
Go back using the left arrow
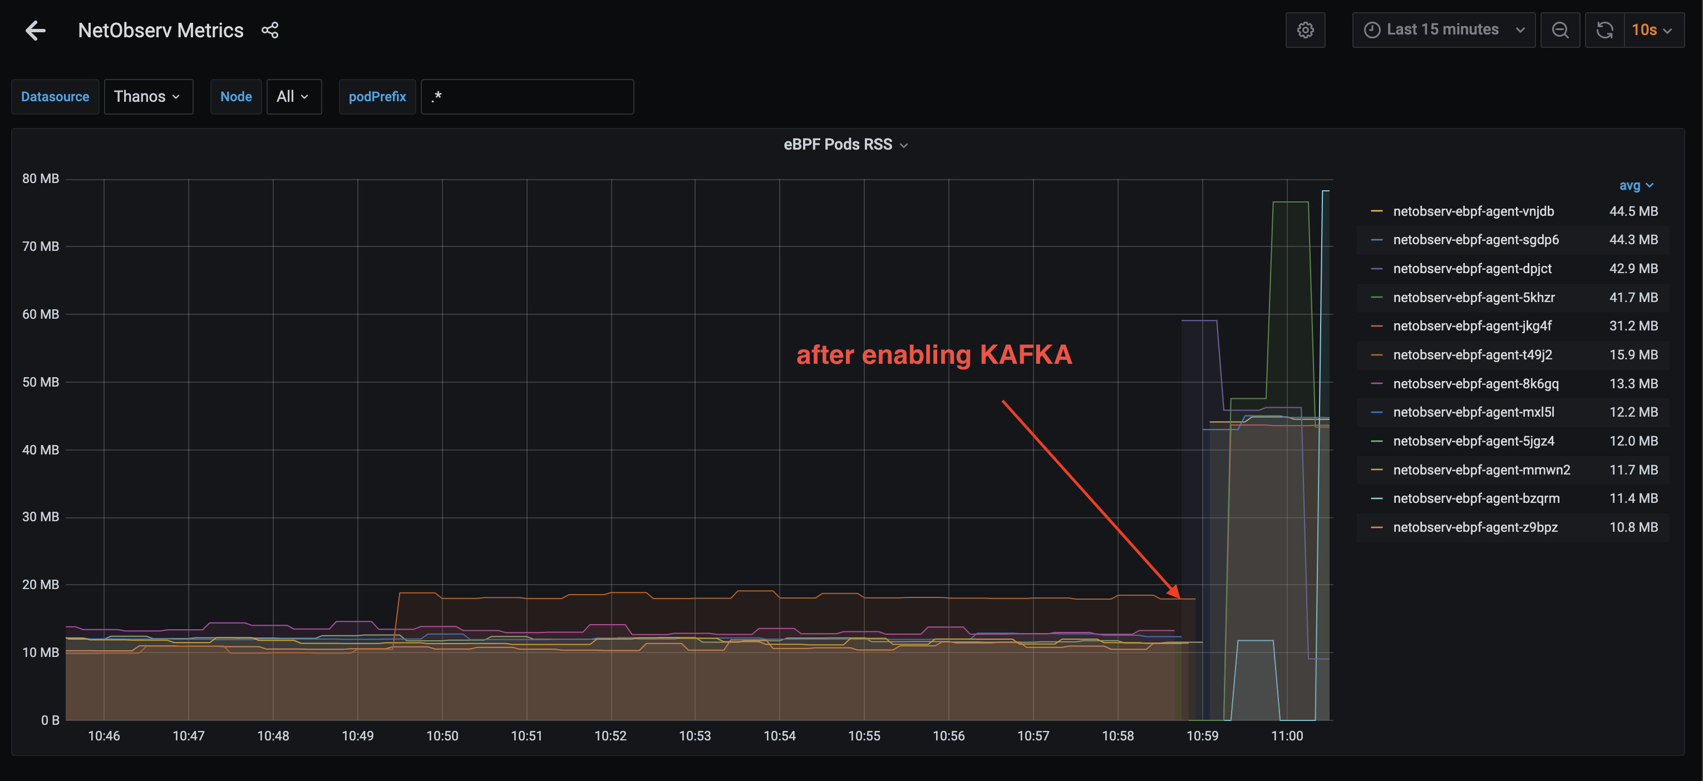[35, 31]
